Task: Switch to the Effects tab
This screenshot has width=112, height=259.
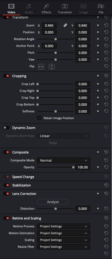Action: coord(46,9)
